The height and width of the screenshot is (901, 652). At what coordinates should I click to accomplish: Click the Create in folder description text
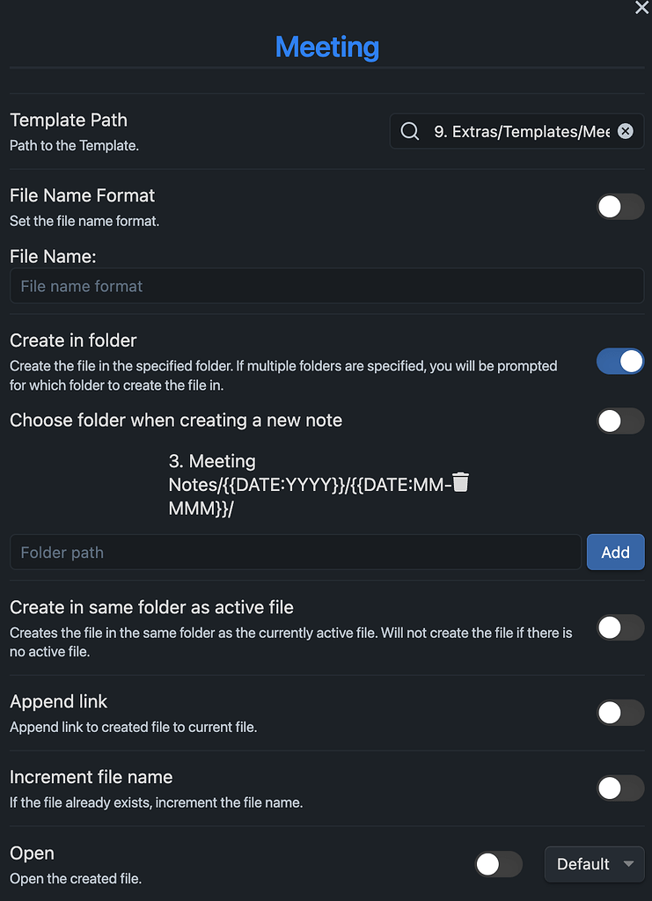283,376
